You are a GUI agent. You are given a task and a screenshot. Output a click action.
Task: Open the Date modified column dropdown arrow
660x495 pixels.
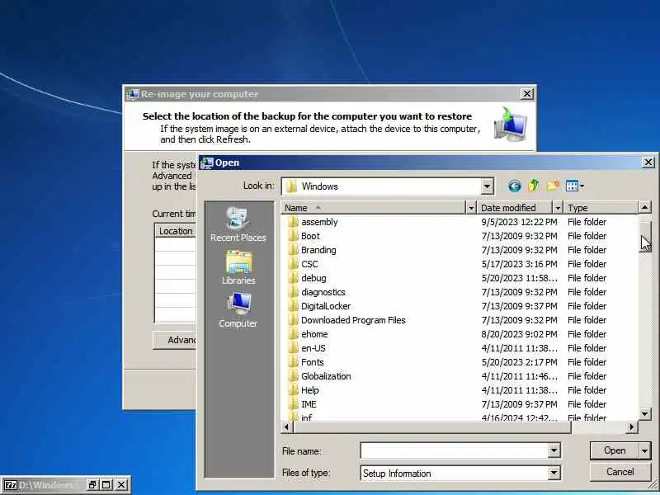click(558, 208)
